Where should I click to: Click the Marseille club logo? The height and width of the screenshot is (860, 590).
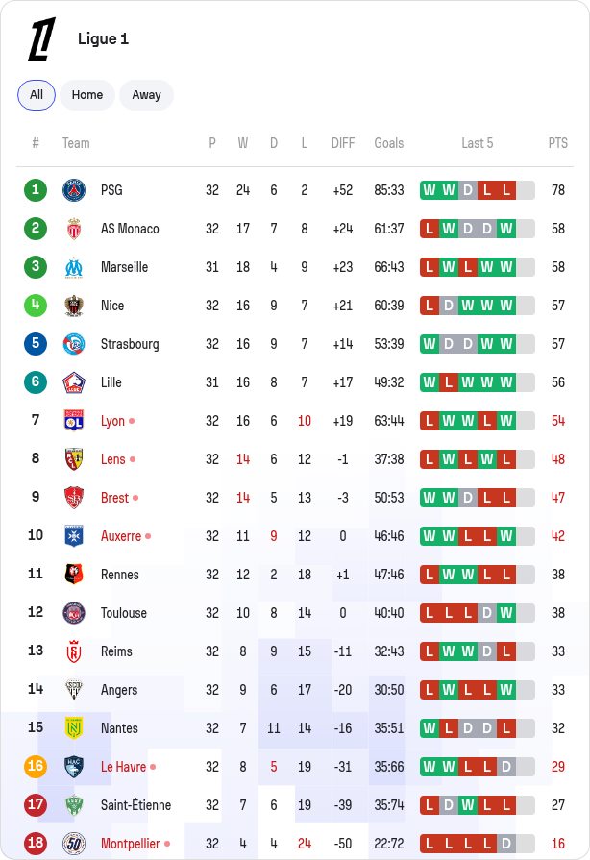tap(74, 267)
